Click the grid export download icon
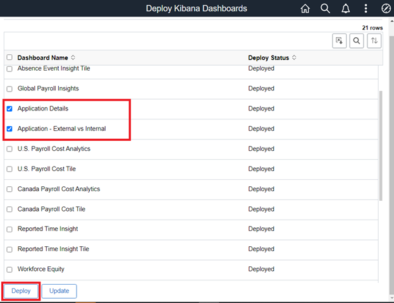This screenshot has height=303, width=394. (x=340, y=41)
